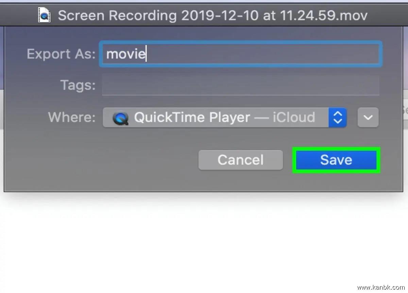
Task: Click the word "movie" in the filename field
Action: coord(126,54)
